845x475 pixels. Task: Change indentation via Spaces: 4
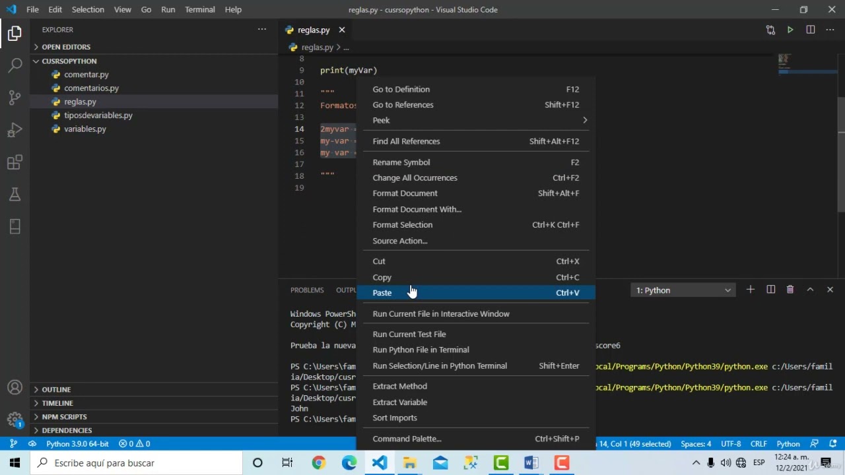tap(696, 444)
